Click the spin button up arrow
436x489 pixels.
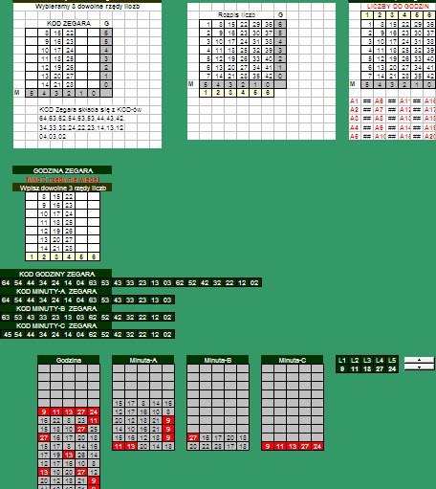coord(419,360)
